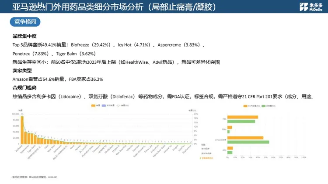The height and width of the screenshot is (184, 328).
Task: Click the Mama Bear Oasis x-axis label
Action: [159, 151]
